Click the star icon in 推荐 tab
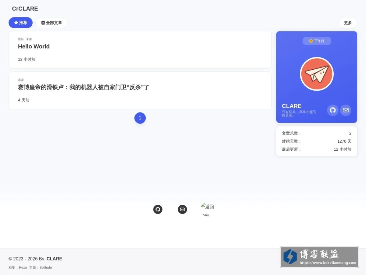Image resolution: width=366 pixels, height=275 pixels. 16,23
